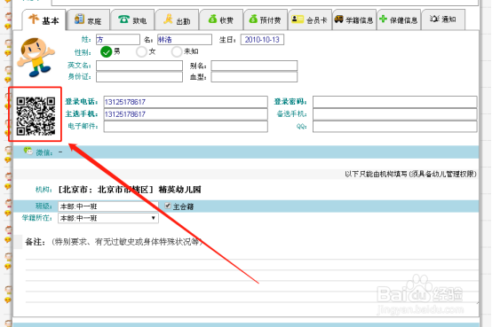The width and height of the screenshot is (492, 327).
Task: Go to the 出勤 attendance tab
Action: pos(177,20)
